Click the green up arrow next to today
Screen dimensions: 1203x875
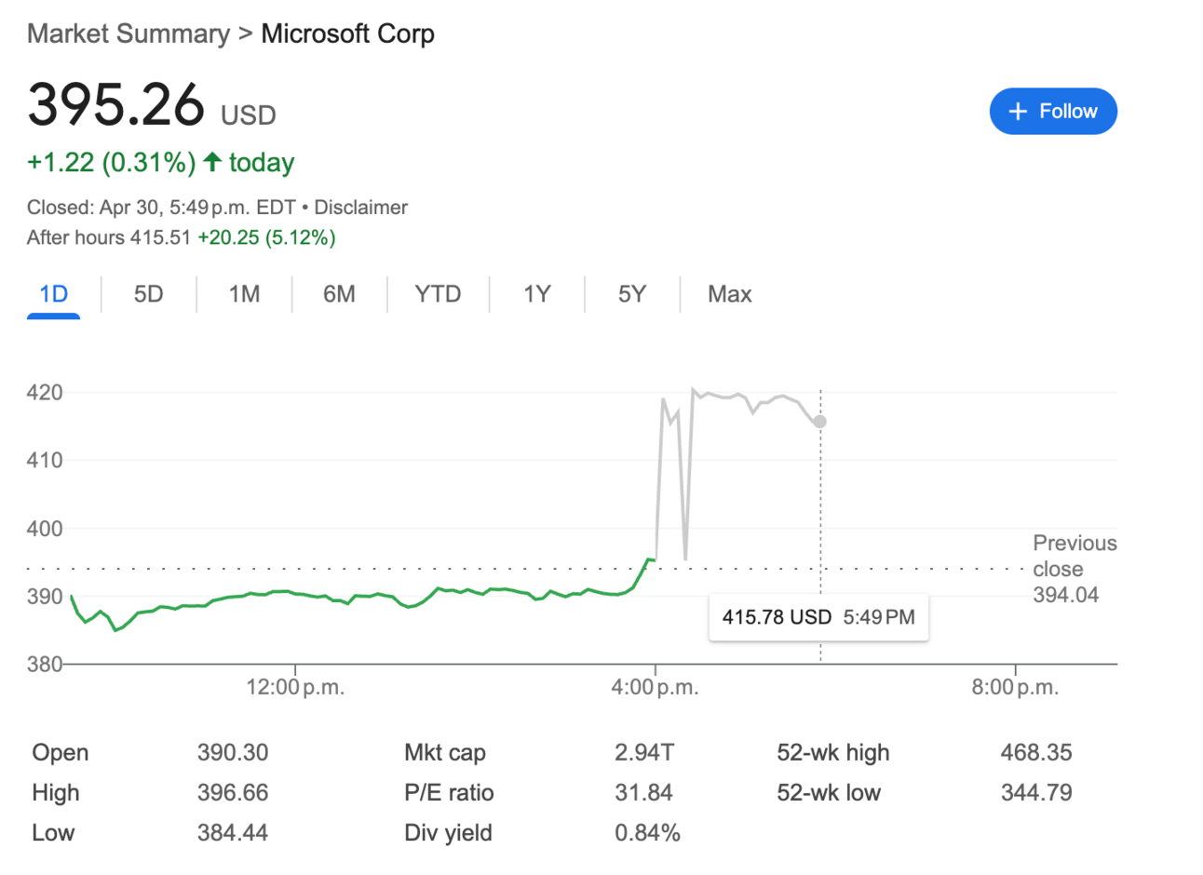(212, 162)
